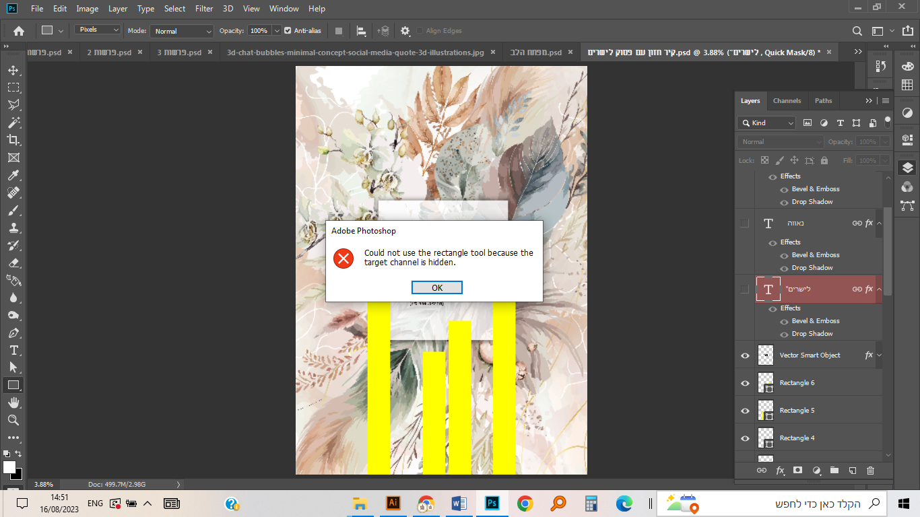The height and width of the screenshot is (517, 920).
Task: Click the trash icon to delete the layer
Action: click(x=870, y=471)
